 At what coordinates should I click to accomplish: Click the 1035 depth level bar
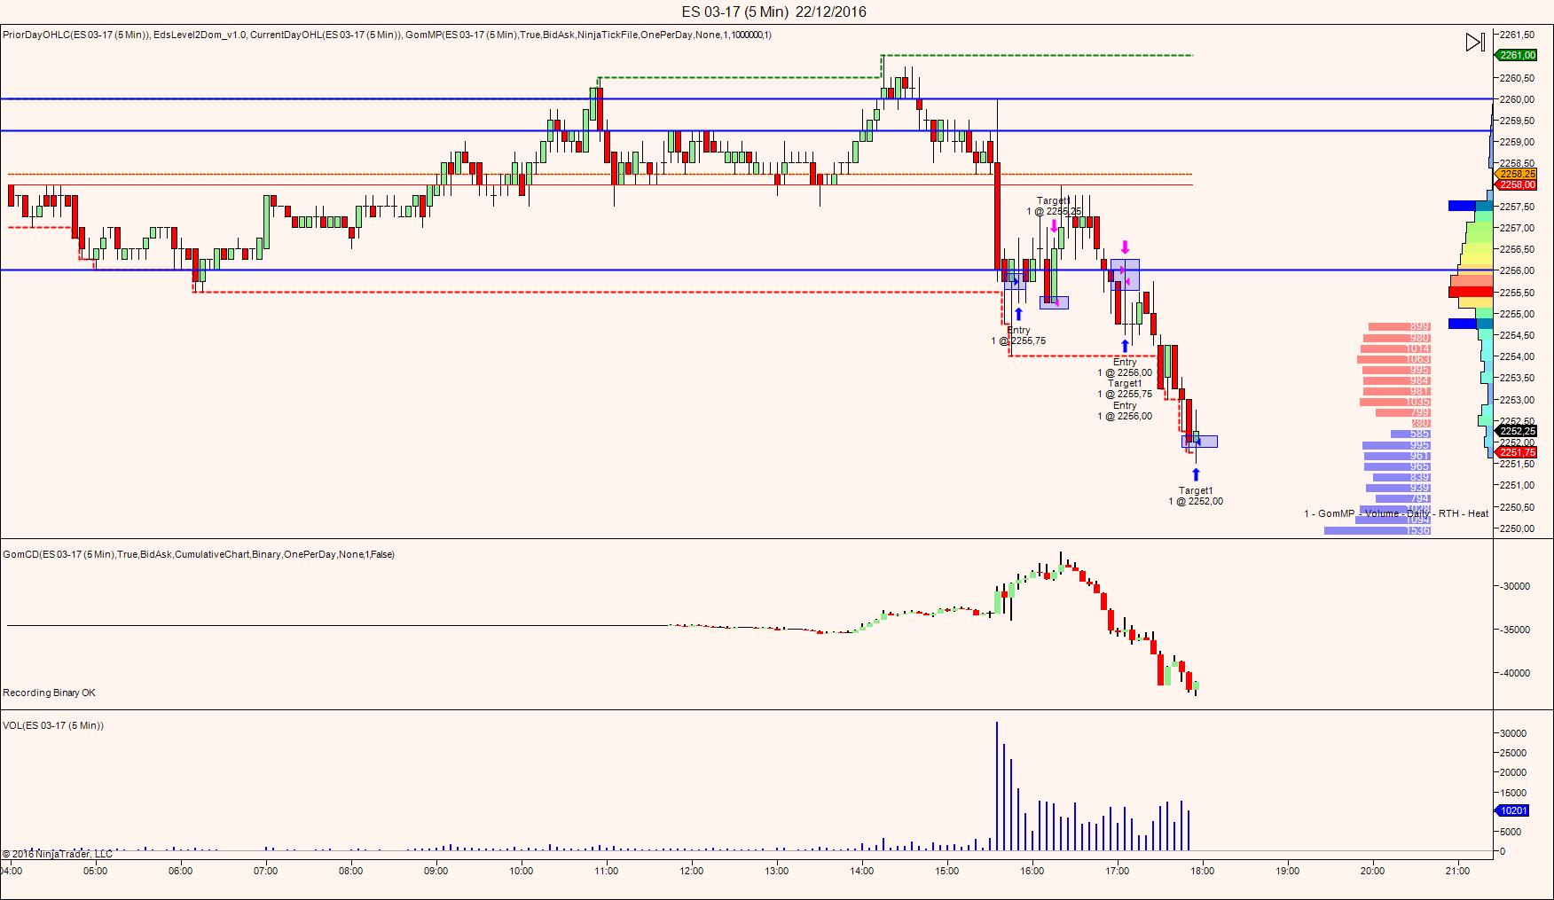(x=1395, y=402)
